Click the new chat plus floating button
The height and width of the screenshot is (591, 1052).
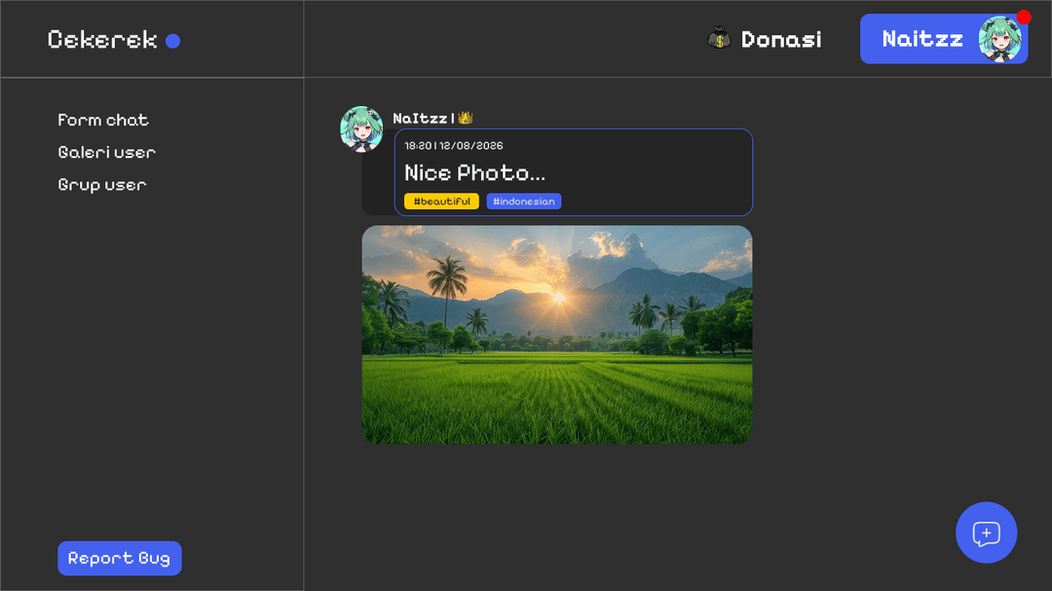(986, 533)
